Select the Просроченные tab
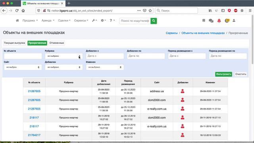This screenshot has width=254, height=143. (x=37, y=43)
